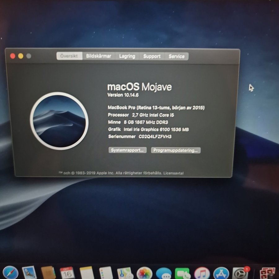
Task: Launch the Mail app in dock
Action: pos(29,273)
